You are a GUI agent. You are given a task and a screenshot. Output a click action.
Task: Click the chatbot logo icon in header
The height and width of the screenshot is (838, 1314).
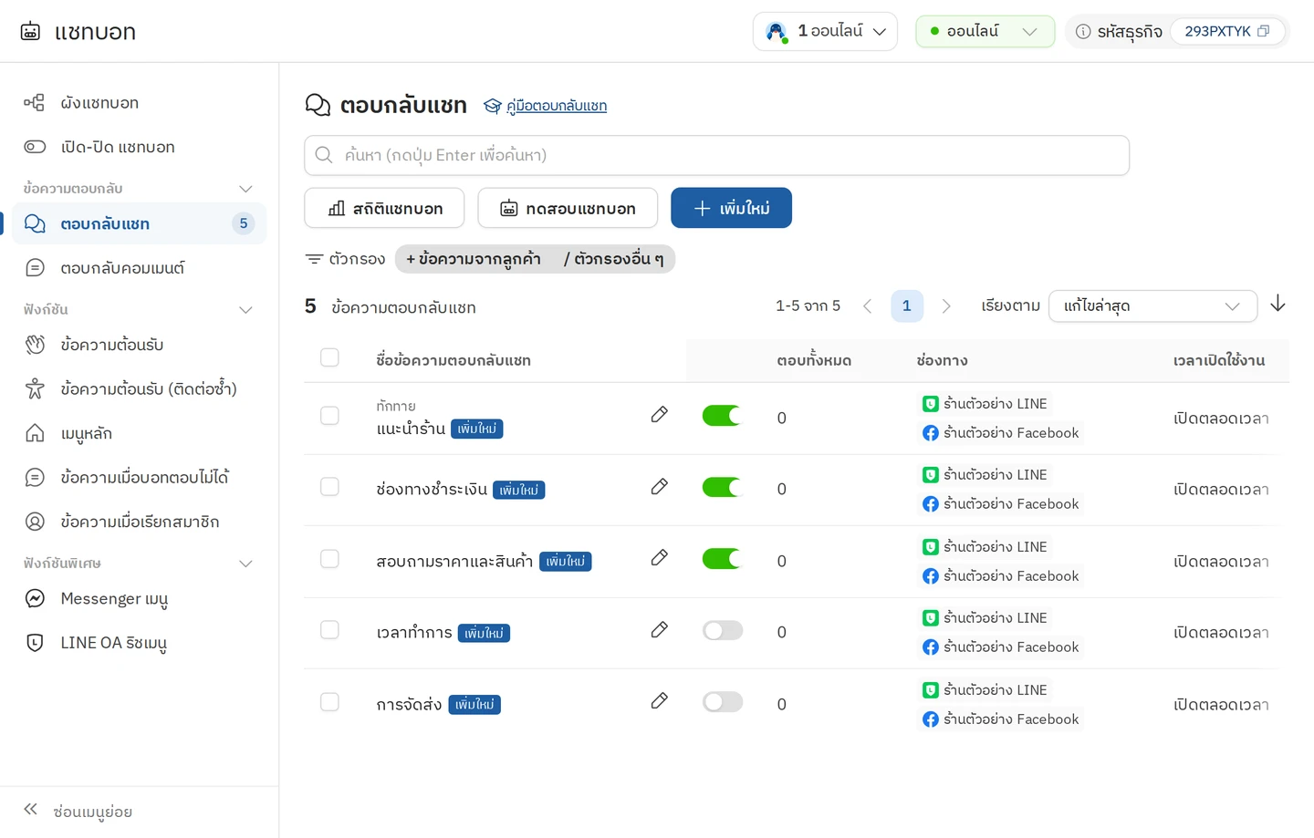[30, 32]
